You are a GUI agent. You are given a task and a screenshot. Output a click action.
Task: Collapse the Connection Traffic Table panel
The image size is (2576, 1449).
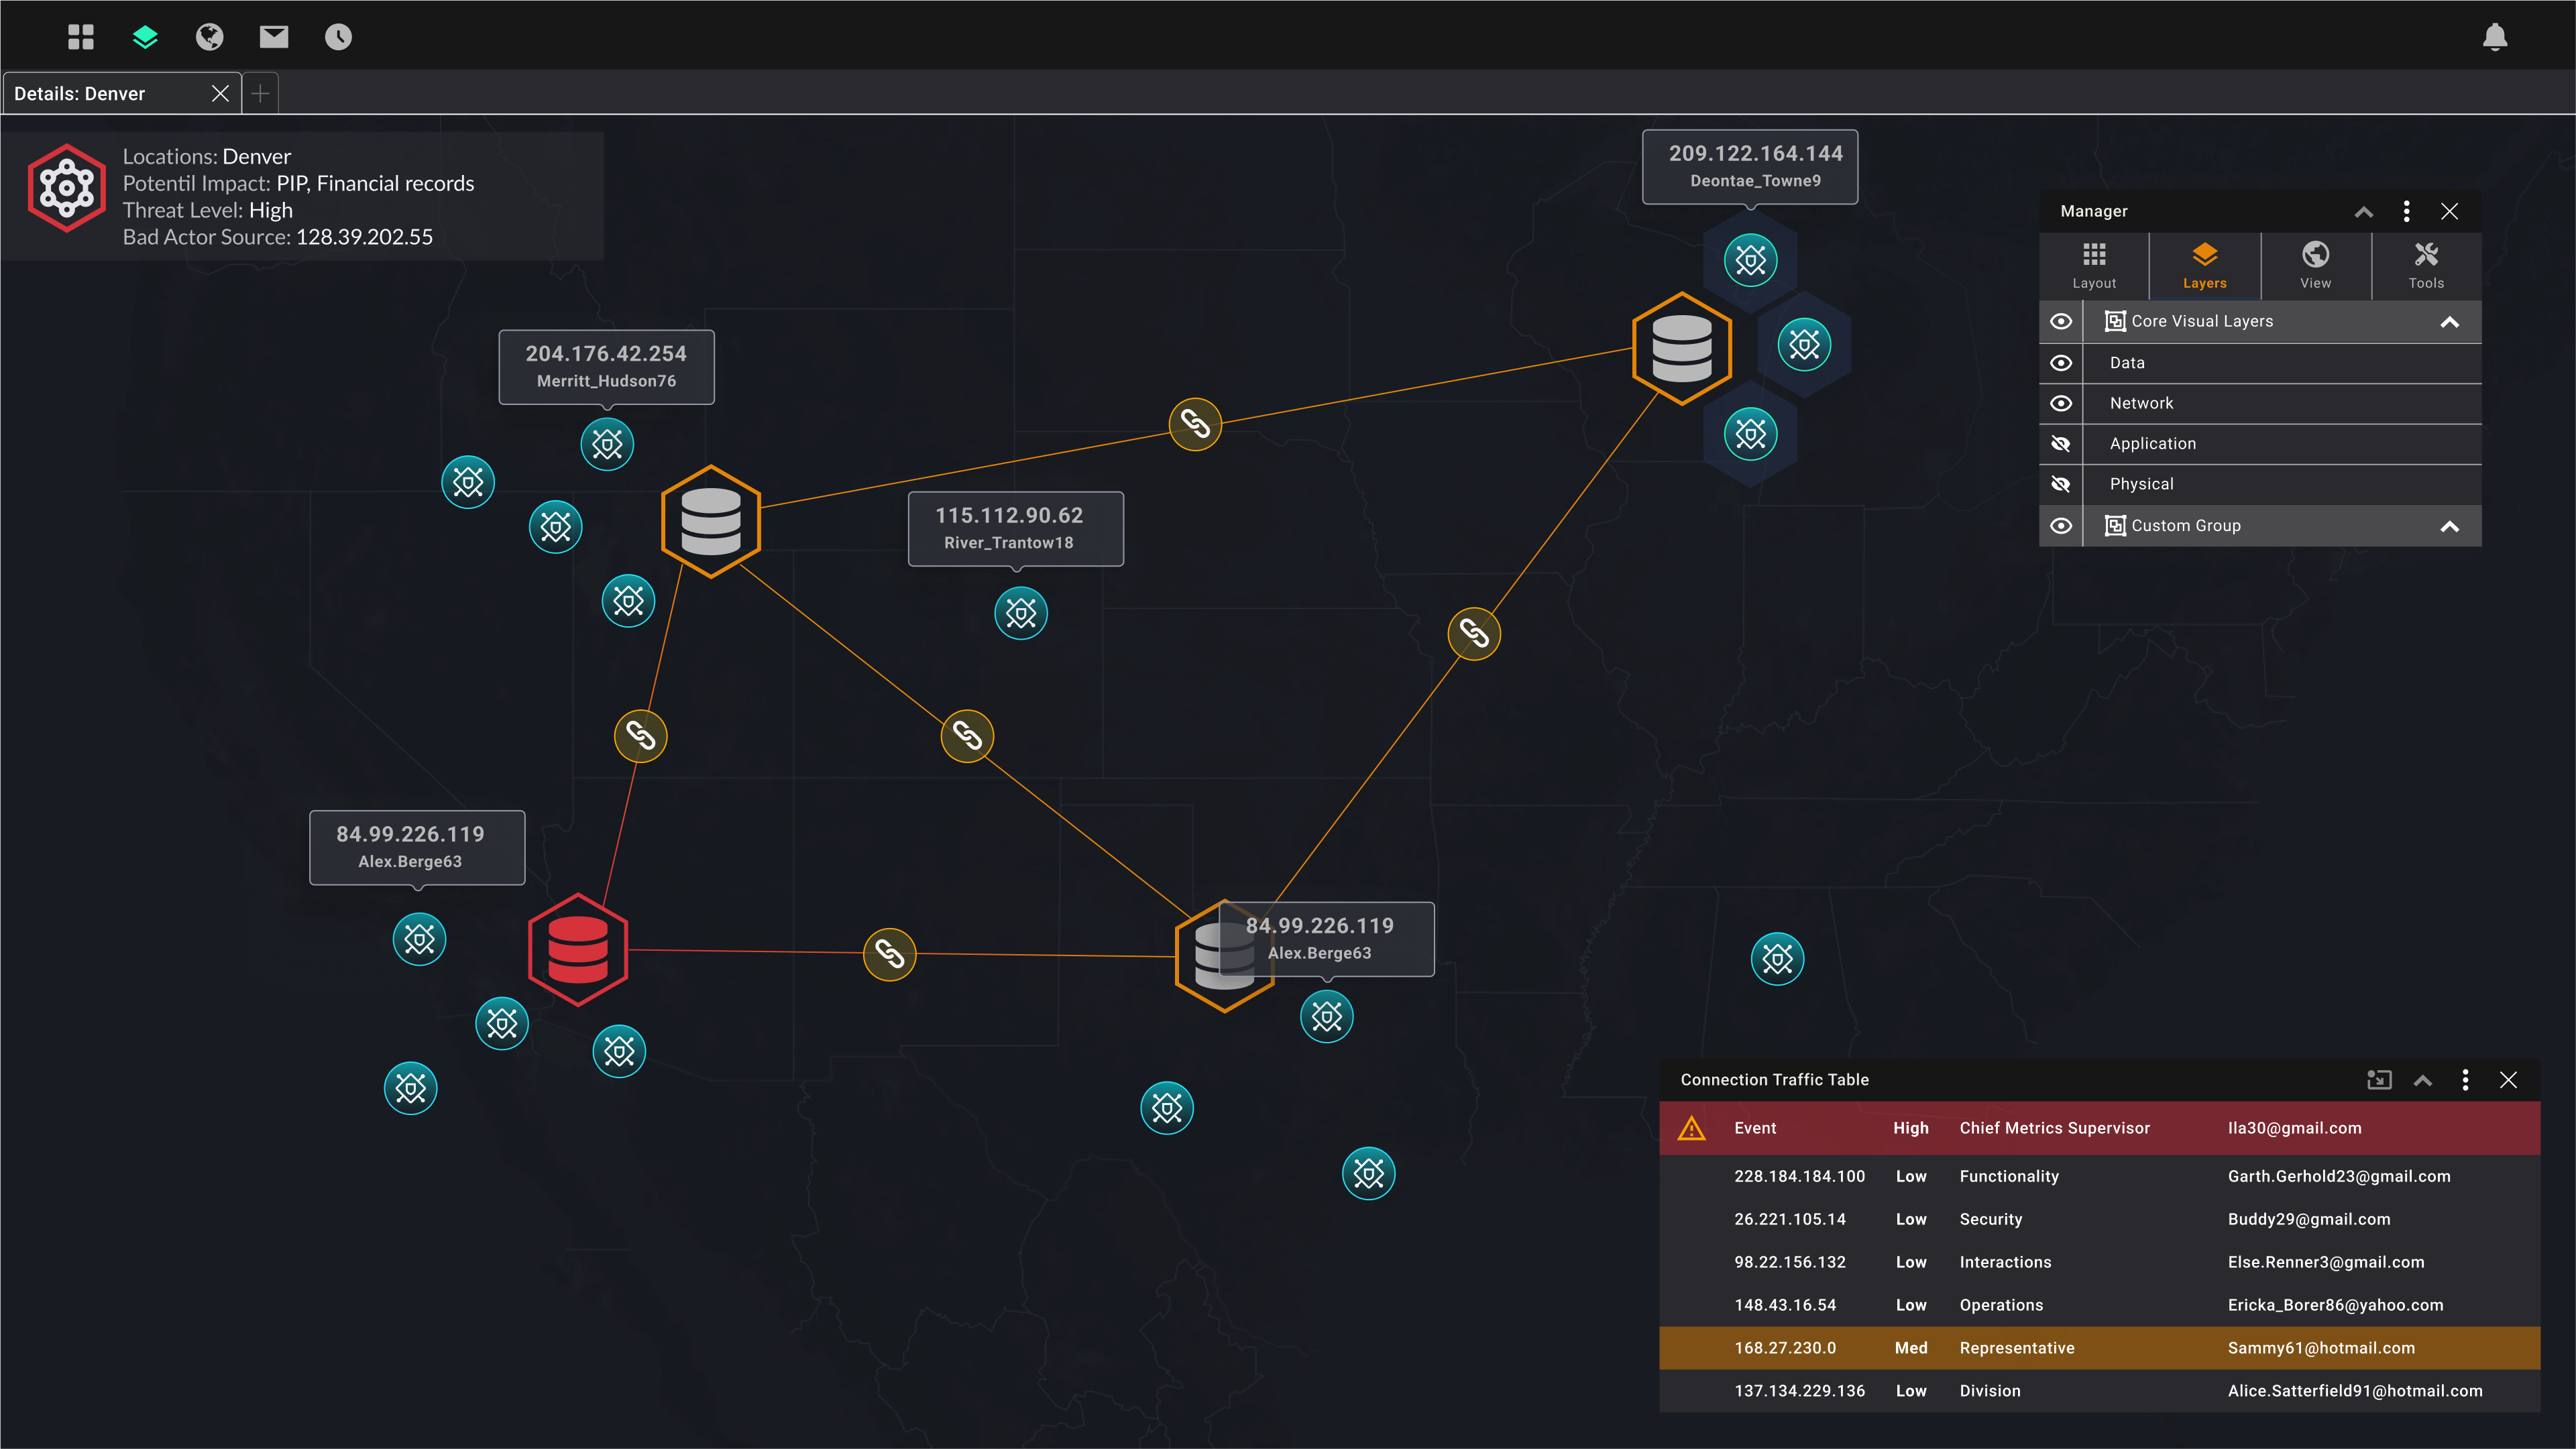click(2423, 1080)
